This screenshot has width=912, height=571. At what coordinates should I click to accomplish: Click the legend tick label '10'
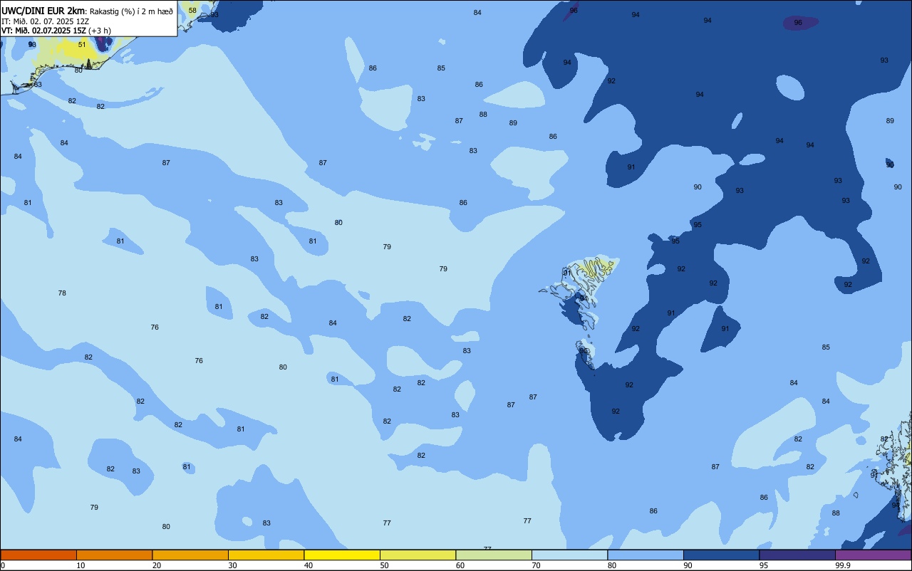click(81, 565)
